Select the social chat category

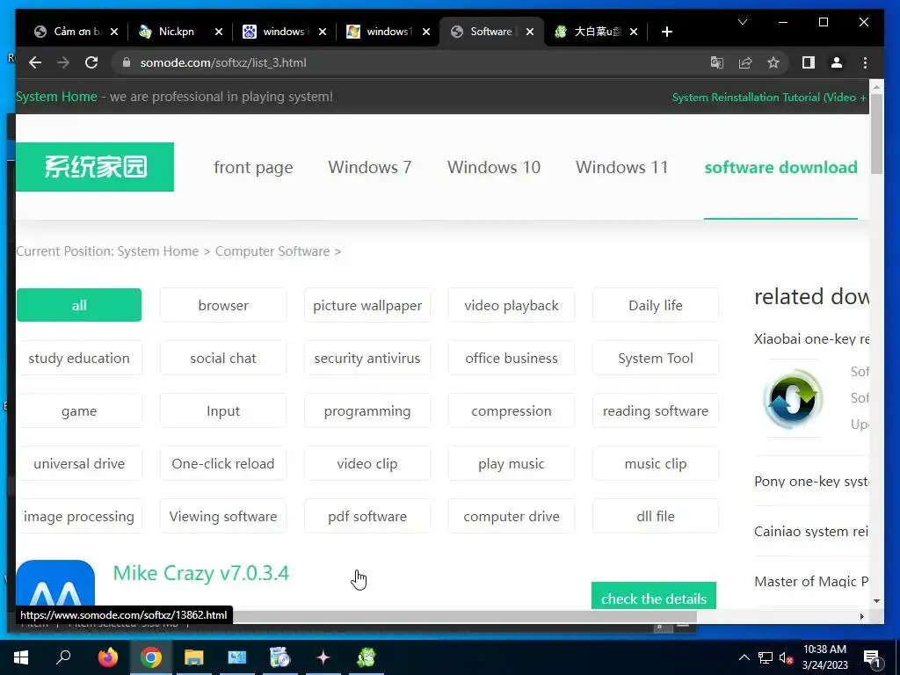pos(223,358)
